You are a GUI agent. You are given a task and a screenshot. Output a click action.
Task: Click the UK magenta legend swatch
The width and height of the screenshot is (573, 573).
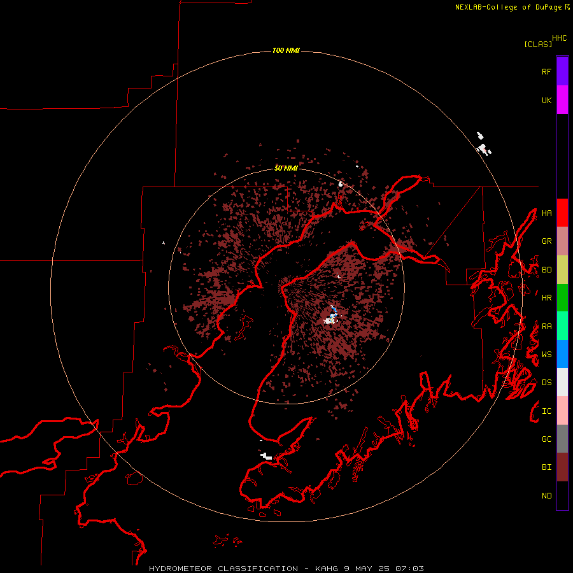point(562,100)
